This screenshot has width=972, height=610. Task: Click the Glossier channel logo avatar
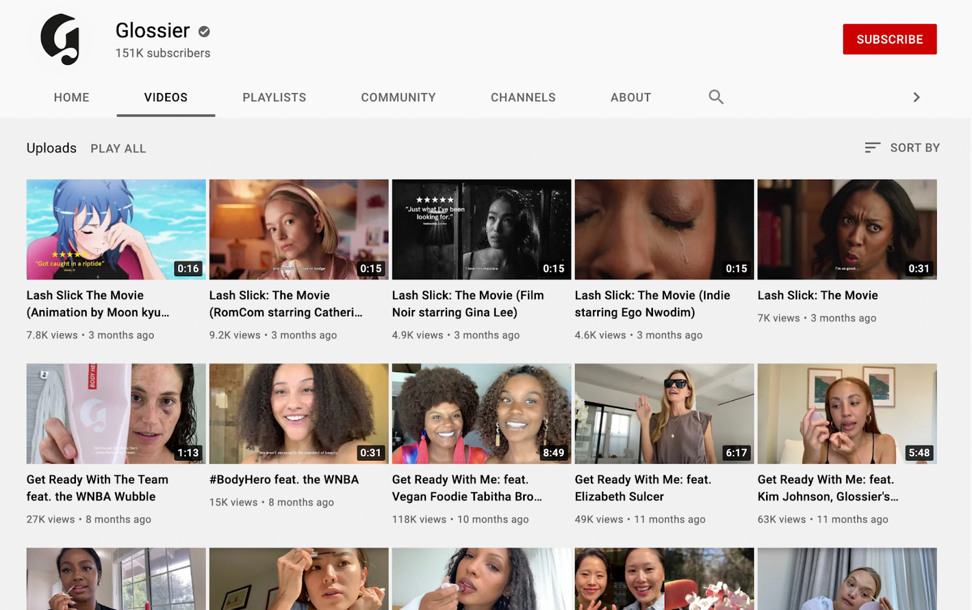[61, 39]
